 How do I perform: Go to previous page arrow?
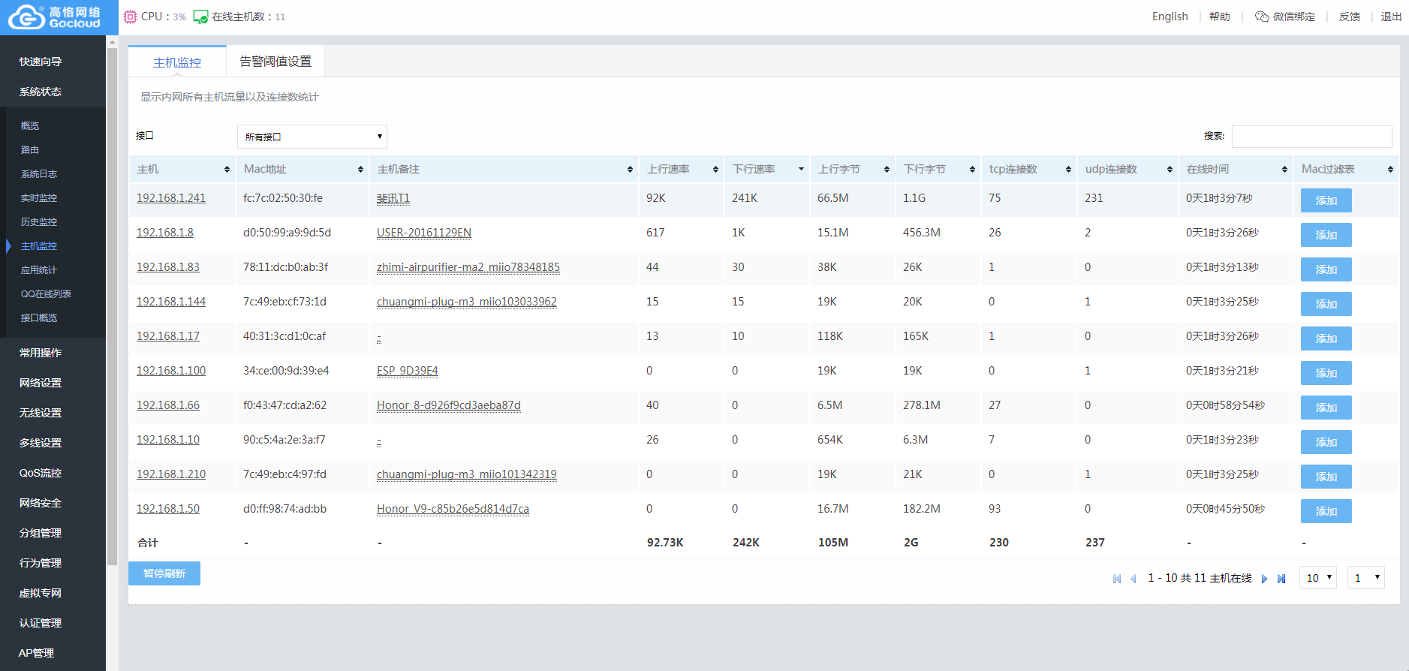point(1134,579)
